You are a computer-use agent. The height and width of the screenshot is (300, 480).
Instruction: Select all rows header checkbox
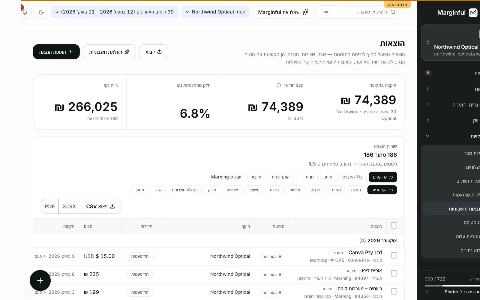tap(394, 225)
